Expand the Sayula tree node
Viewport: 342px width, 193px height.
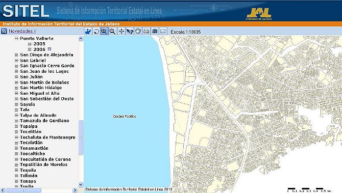pos(16,104)
